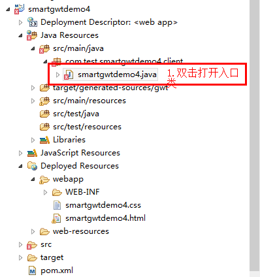Expand the Libraries node arrow
The width and height of the screenshot is (260, 277).
pos(33,140)
